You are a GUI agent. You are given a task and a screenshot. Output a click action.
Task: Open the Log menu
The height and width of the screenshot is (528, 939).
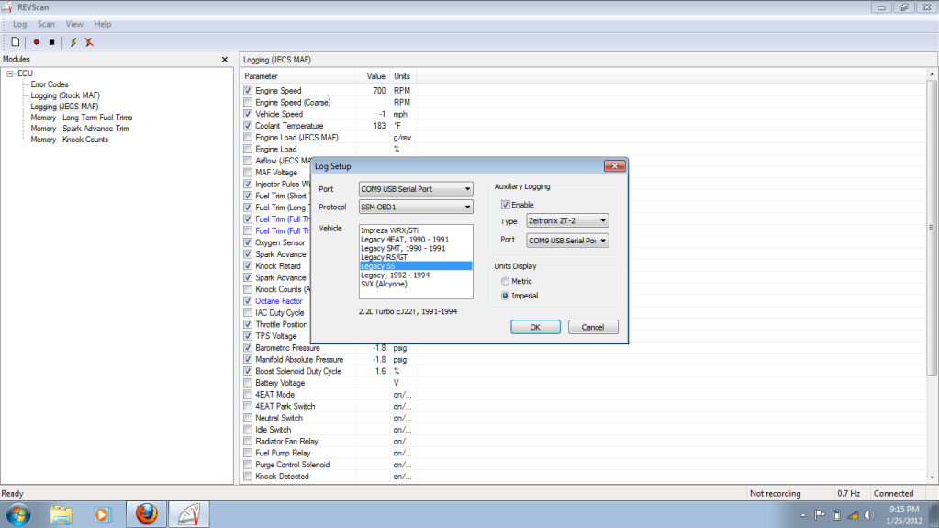pos(20,24)
